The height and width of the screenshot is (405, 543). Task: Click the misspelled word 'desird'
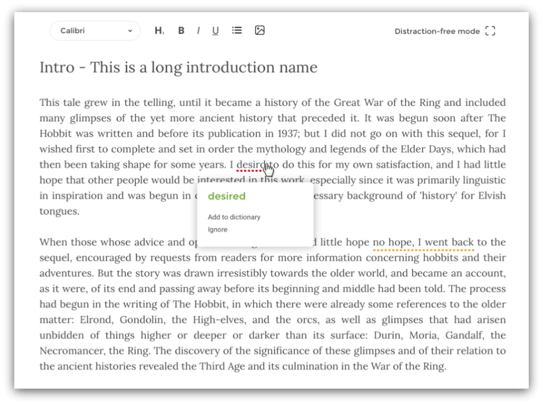click(x=250, y=165)
